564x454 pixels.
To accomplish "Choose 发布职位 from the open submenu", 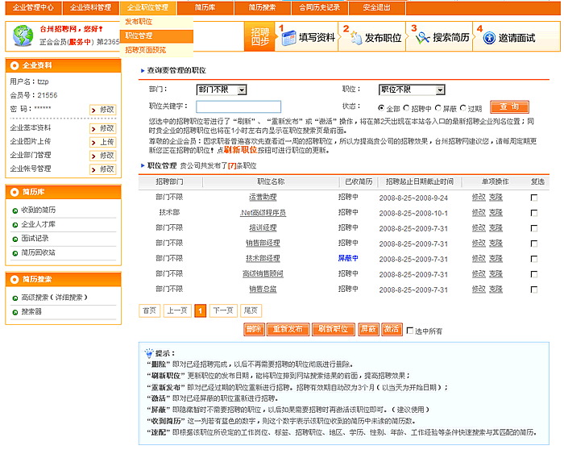I will 139,22.
